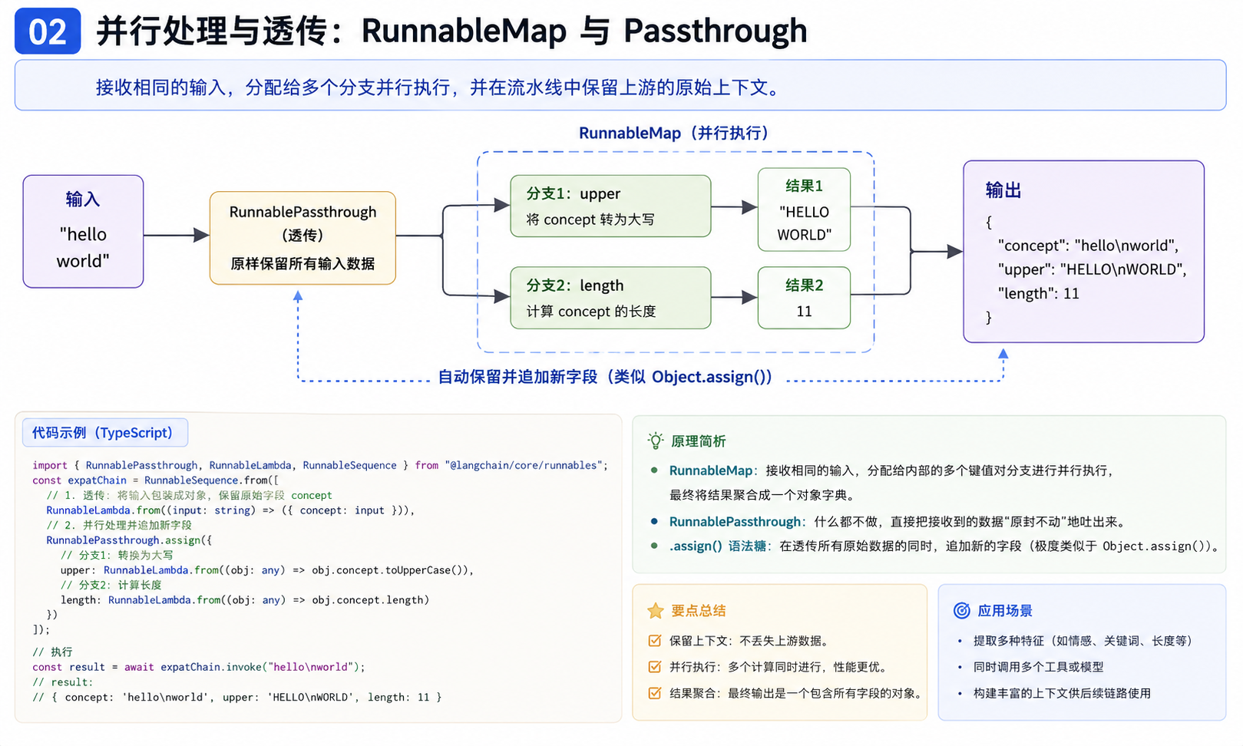Click the 同时调用多个工具或模型 bullet
Screen dimensions: 1243x746
click(x=1030, y=667)
